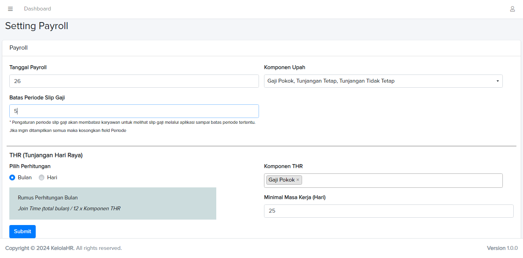This screenshot has width=523, height=258.
Task: Select the Bulan calculation radio button
Action: point(12,178)
